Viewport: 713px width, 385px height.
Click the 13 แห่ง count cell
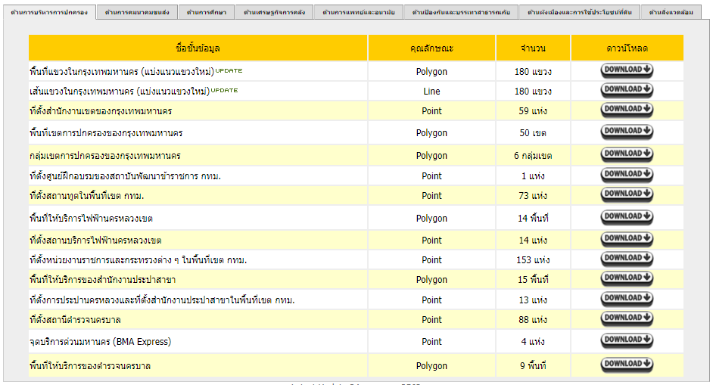[x=533, y=300]
